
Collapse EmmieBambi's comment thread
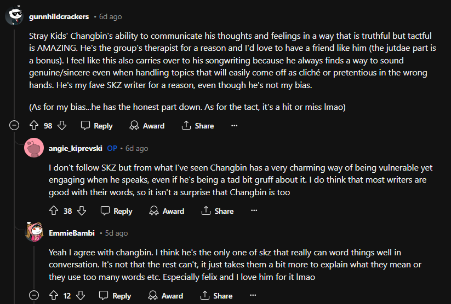point(34,296)
